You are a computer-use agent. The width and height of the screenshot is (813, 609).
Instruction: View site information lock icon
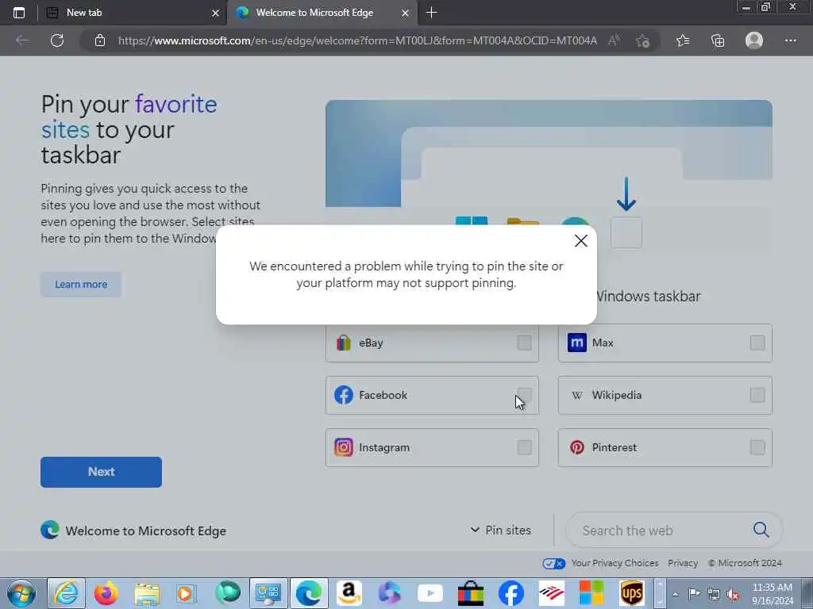(100, 40)
